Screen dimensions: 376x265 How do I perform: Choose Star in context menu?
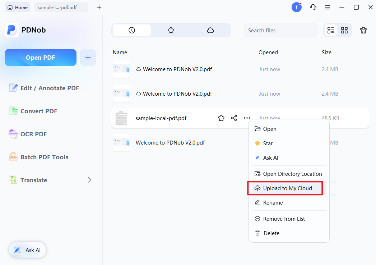pos(289,143)
